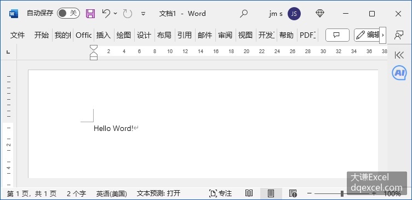
Task: Click the text prediction status 文本预测: 打开
Action: (x=158, y=193)
